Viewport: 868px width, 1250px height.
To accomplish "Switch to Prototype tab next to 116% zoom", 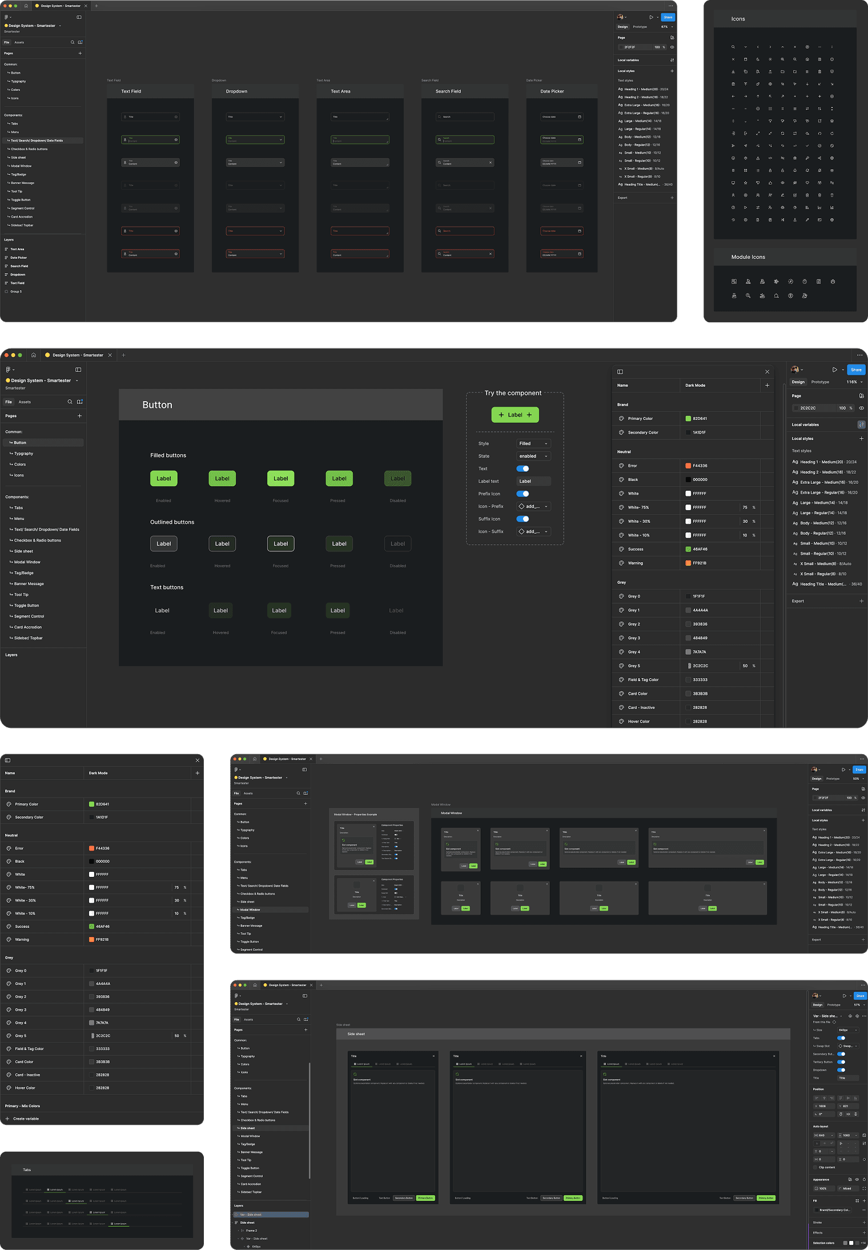I will 820,382.
